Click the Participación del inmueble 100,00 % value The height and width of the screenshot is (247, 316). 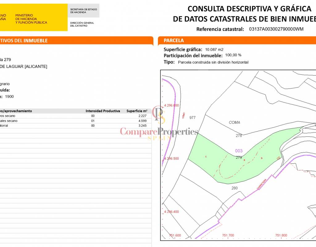click(x=233, y=55)
